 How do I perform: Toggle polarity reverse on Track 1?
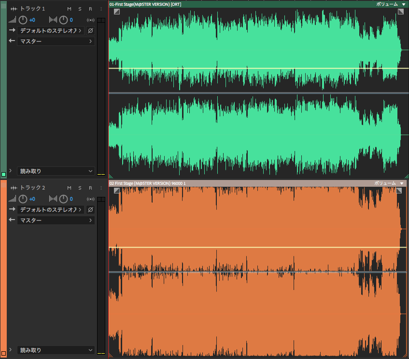coord(90,31)
